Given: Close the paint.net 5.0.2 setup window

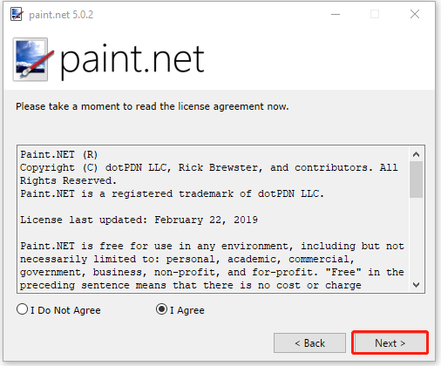Looking at the screenshot, I should (x=415, y=14).
